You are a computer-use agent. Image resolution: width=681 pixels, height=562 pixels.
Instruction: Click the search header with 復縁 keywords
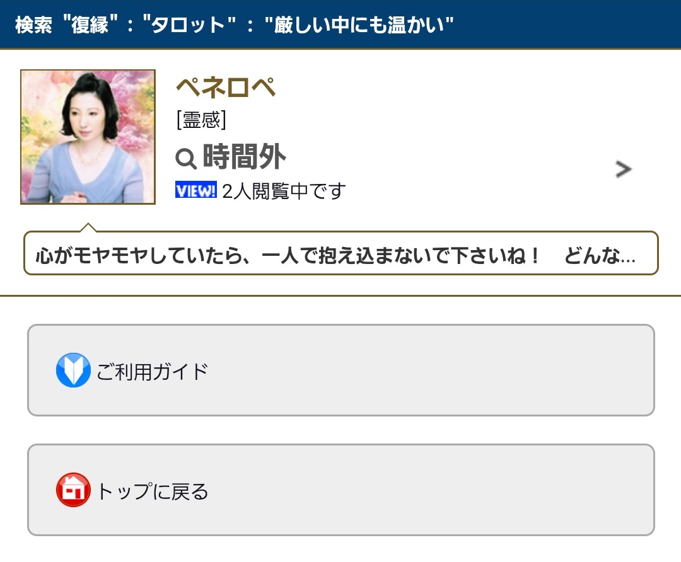pos(340,25)
